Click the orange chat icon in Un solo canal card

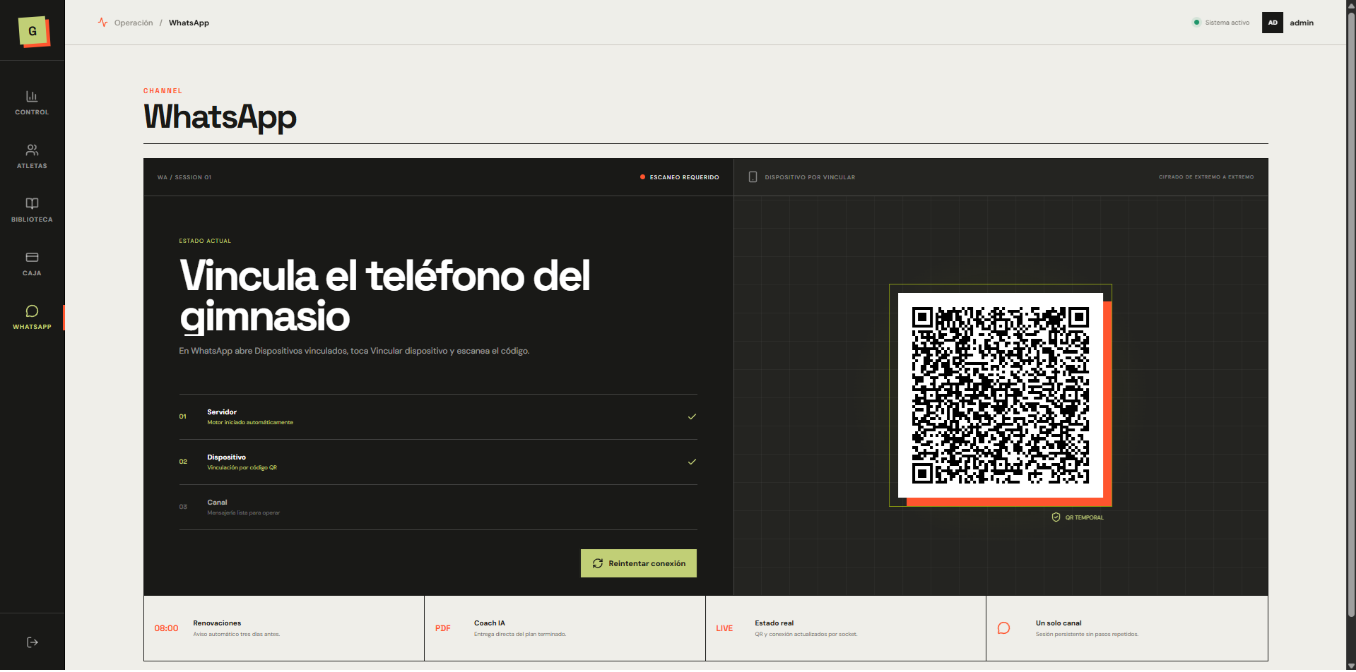[x=1003, y=628]
